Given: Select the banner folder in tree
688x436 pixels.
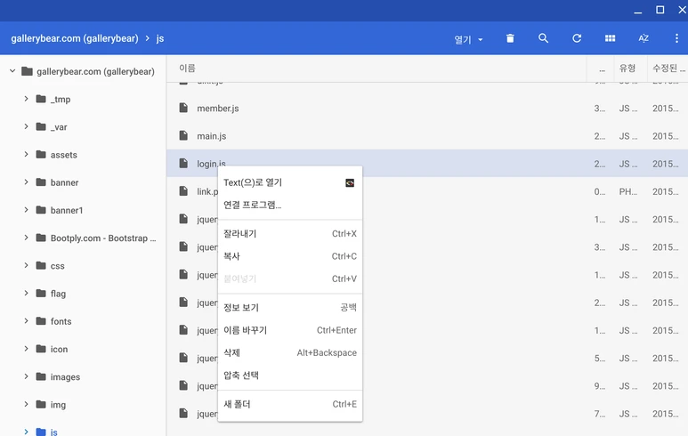Looking at the screenshot, I should [x=64, y=182].
